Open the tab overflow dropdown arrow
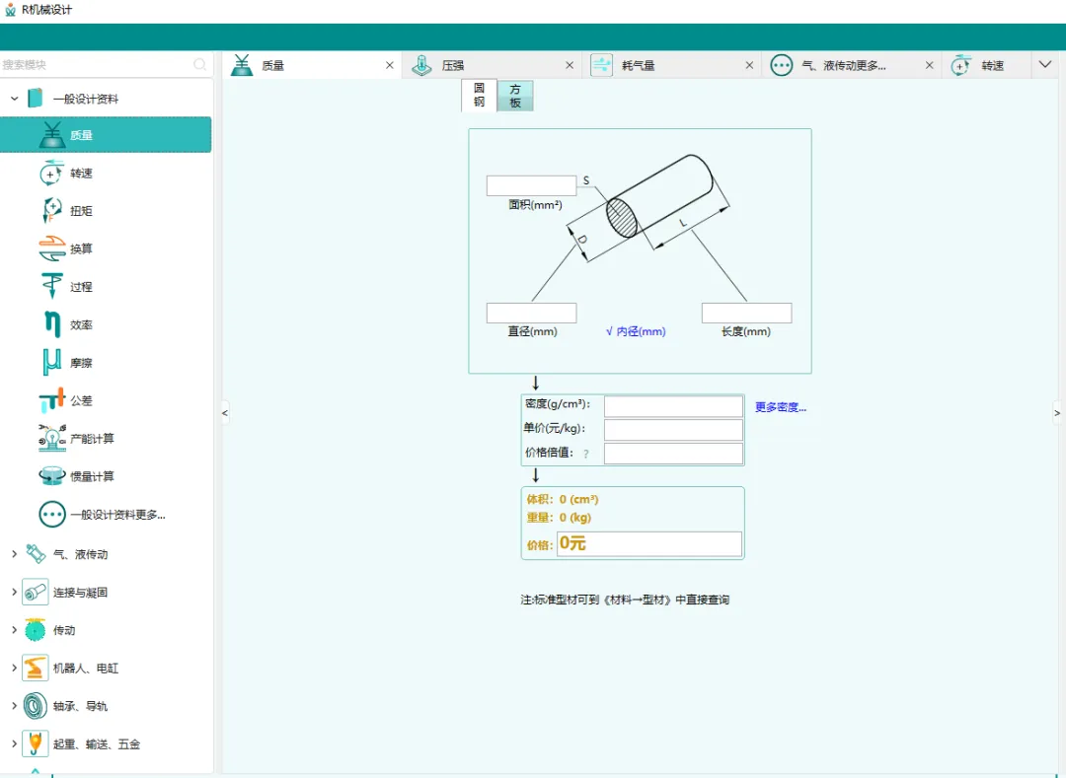 (1045, 64)
